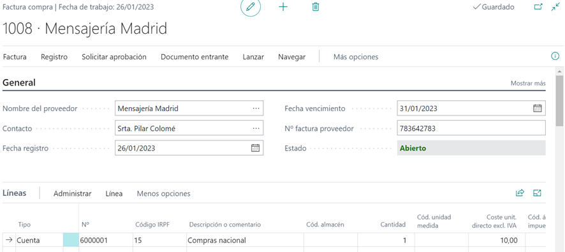Open the Navegar menu

click(x=292, y=57)
